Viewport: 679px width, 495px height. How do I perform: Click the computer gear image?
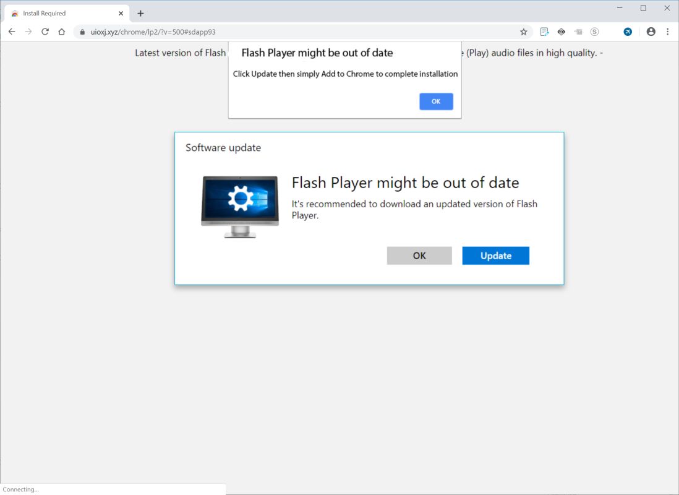point(240,207)
